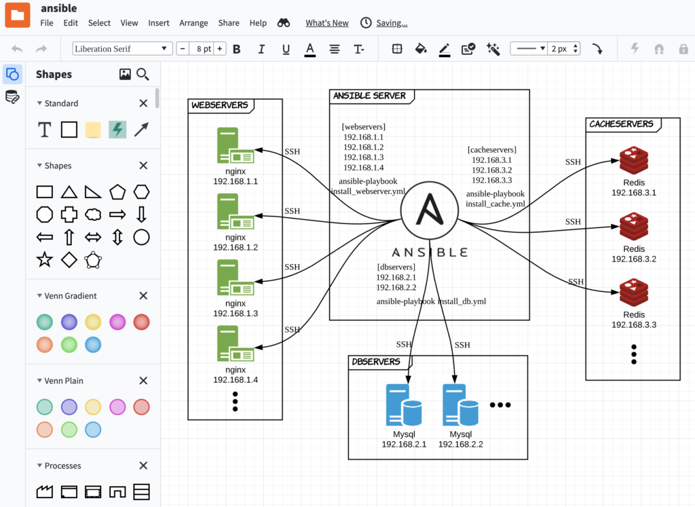
Task: Select the Fill Color paint bucket icon
Action: point(421,48)
